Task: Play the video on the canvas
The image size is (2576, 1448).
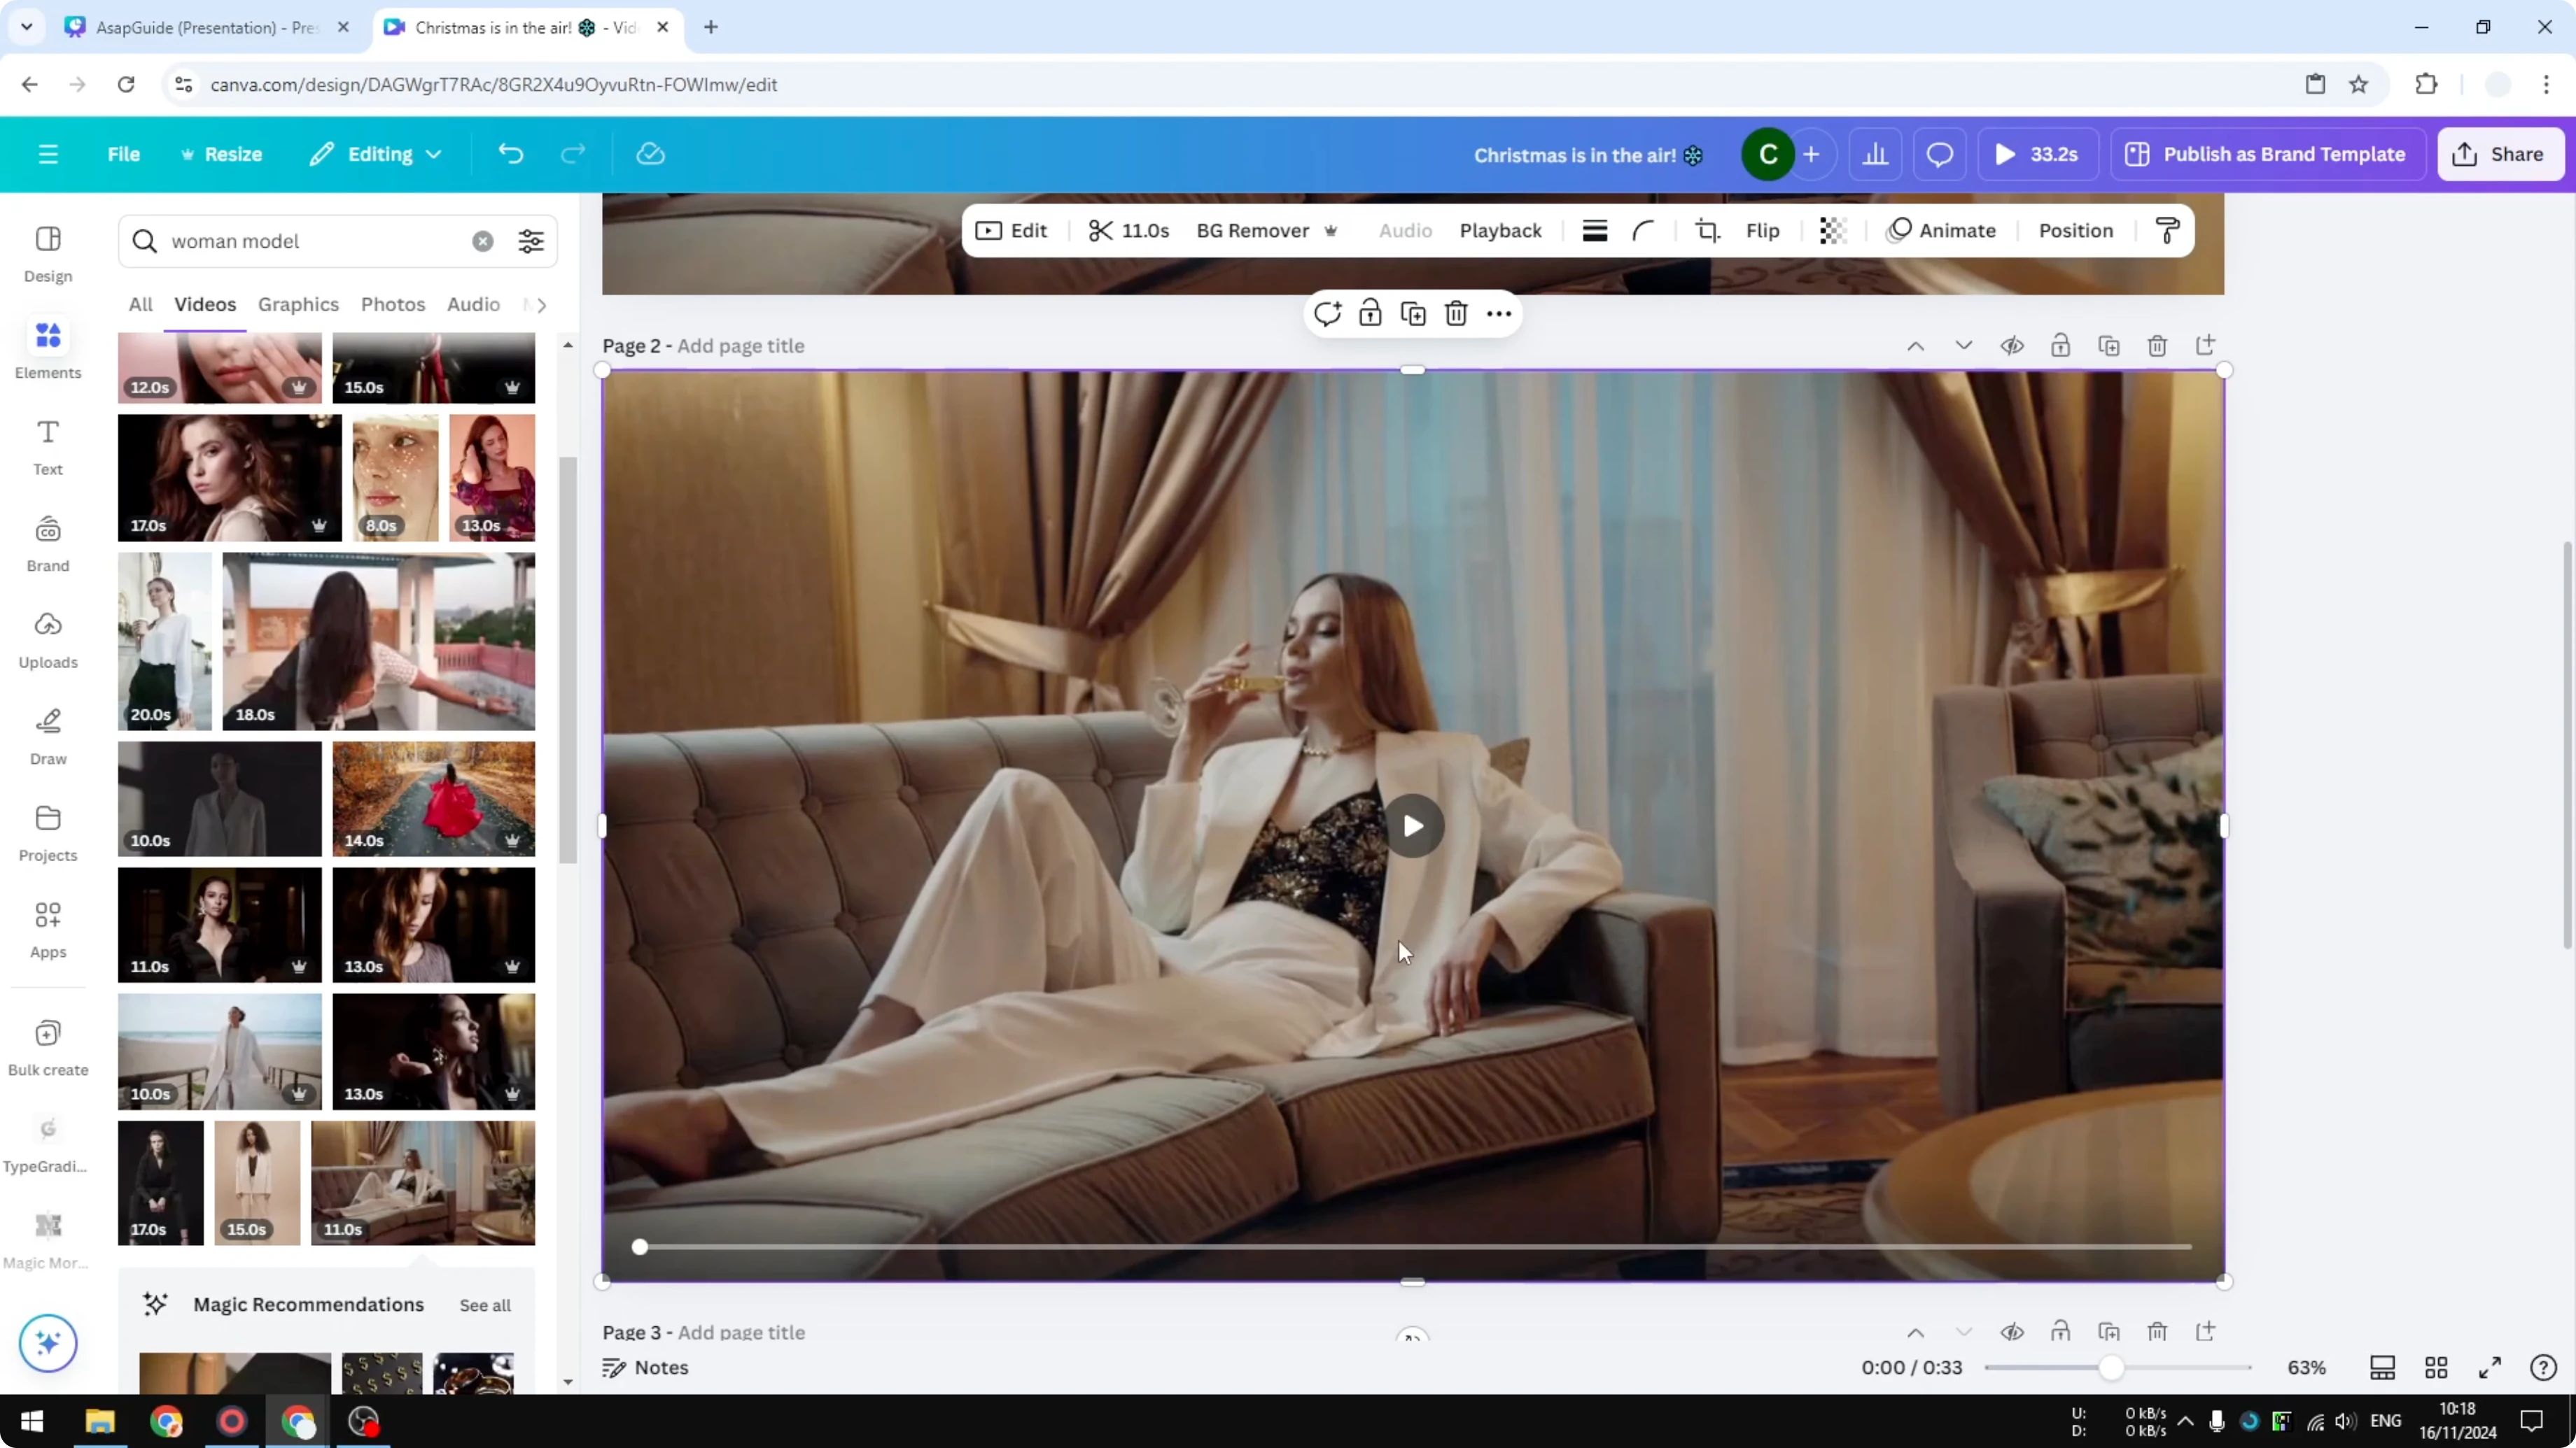Action: tap(1413, 826)
